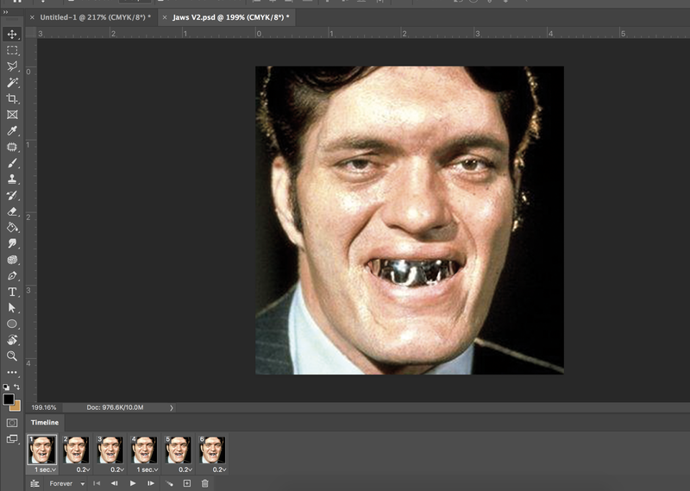Screen dimensions: 690x491
Task: Select animation frame 5 thumbnail
Action: [179, 450]
